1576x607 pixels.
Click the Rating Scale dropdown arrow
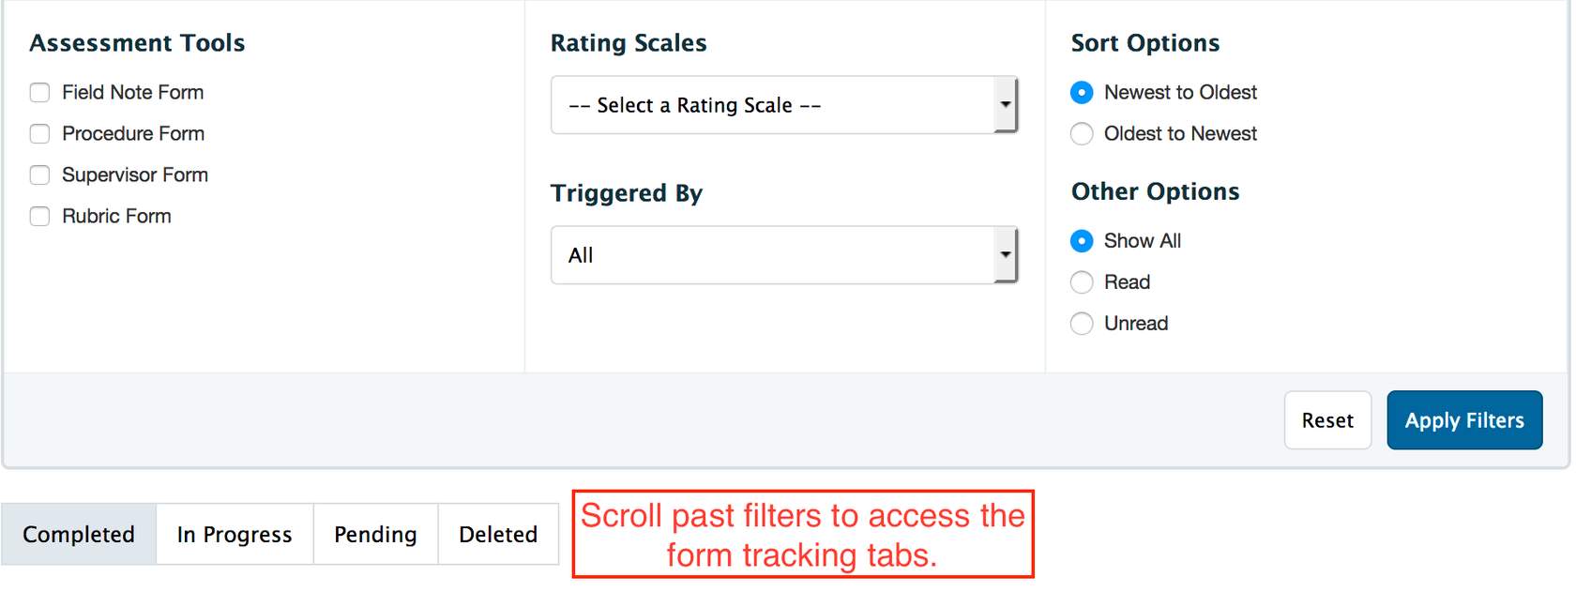pyautogui.click(x=1005, y=105)
